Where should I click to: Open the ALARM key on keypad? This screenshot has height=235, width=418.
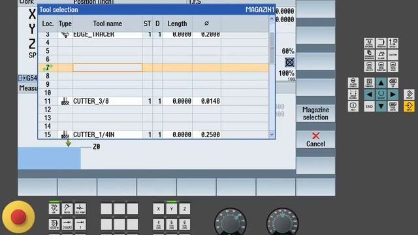click(x=381, y=55)
